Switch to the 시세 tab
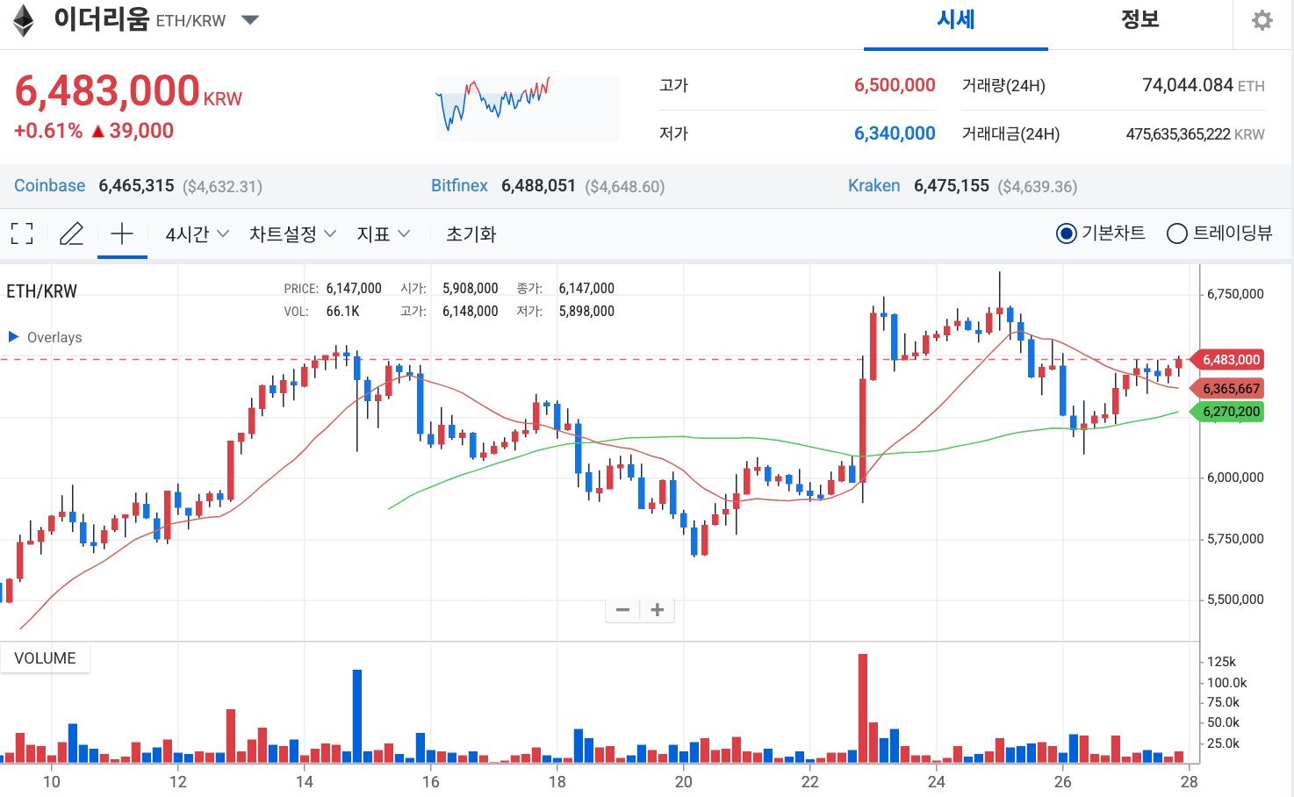This screenshot has height=797, width=1294. click(x=955, y=20)
